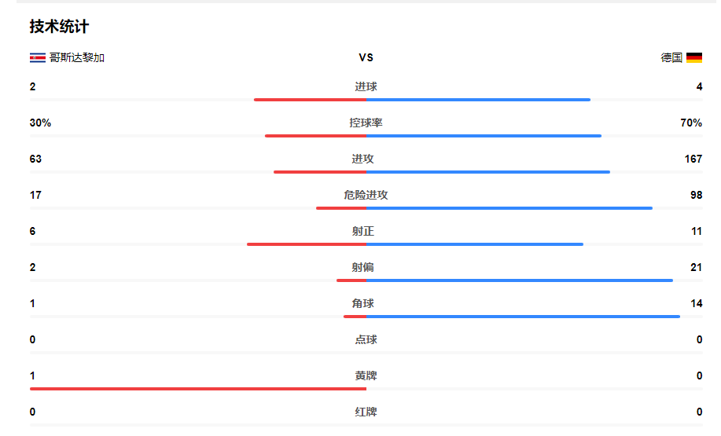Screen dimensions: 721x436
Task: Select the 危险进攻 stat label
Action: 366,195
